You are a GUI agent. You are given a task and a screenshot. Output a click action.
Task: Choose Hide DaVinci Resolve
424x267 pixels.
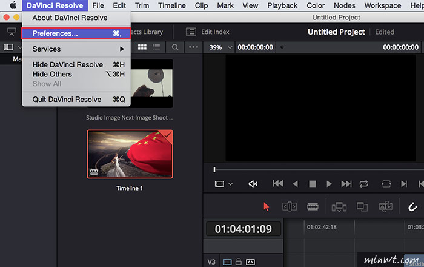click(76, 65)
